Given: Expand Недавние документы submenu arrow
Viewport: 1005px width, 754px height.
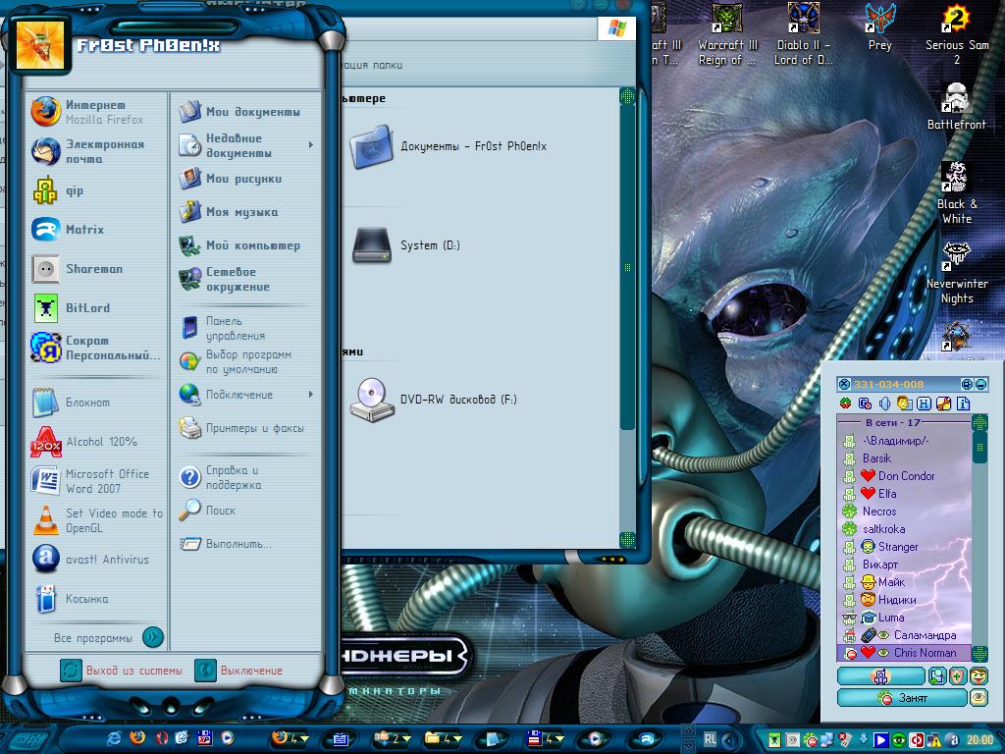Looking at the screenshot, I should 311,145.
